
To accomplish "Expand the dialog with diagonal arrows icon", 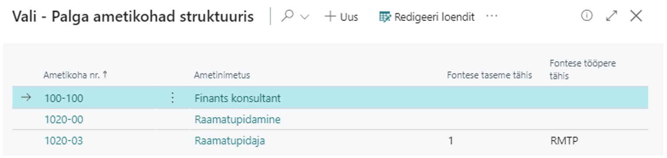I will coord(612,16).
